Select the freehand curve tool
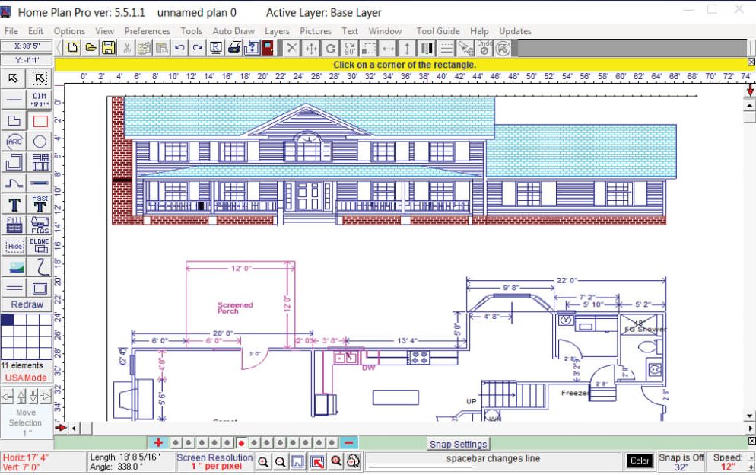The height and width of the screenshot is (475, 756). [40, 267]
